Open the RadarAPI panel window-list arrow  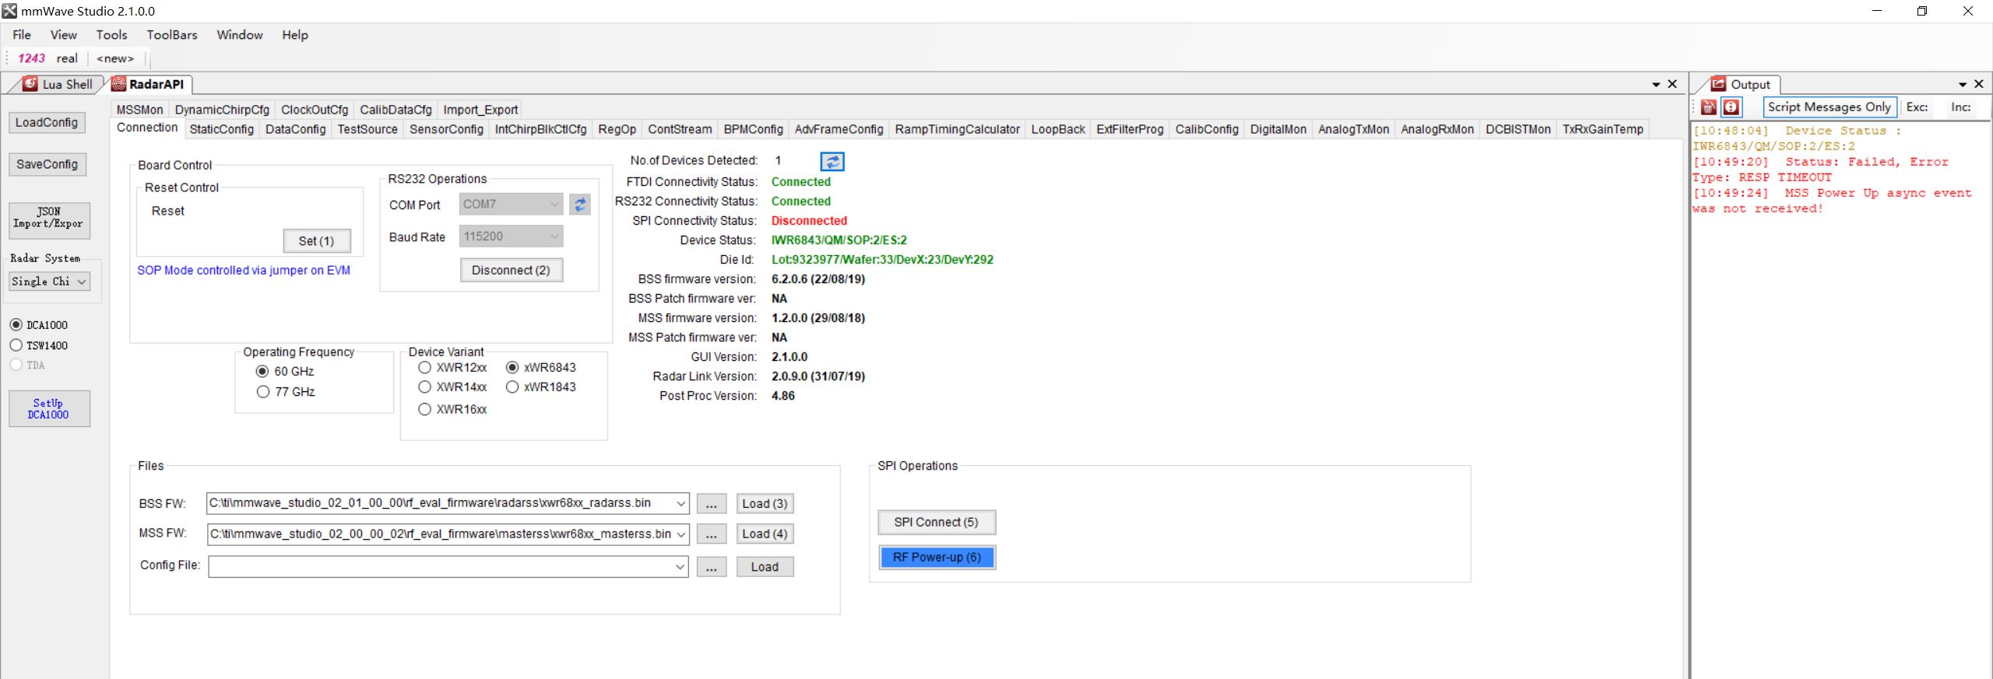coord(1656,84)
